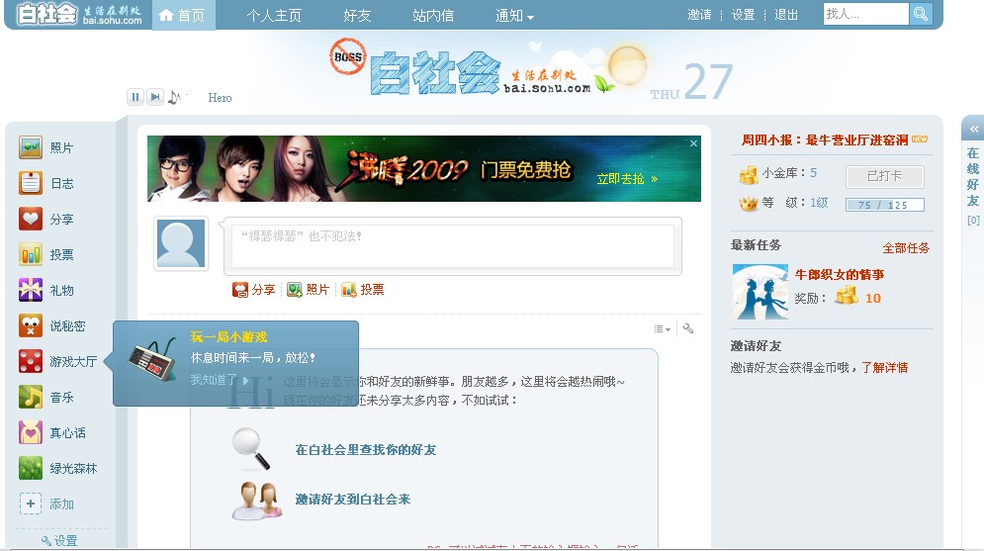Click the music note icon beside player controls
This screenshot has height=551, width=984.
pos(174,97)
